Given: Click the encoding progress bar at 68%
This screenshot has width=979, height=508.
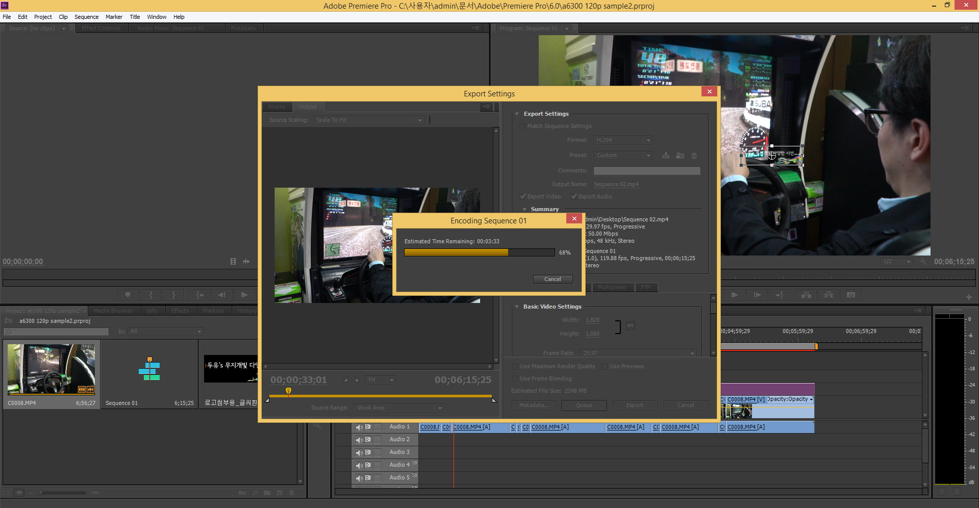Looking at the screenshot, I should [x=479, y=252].
